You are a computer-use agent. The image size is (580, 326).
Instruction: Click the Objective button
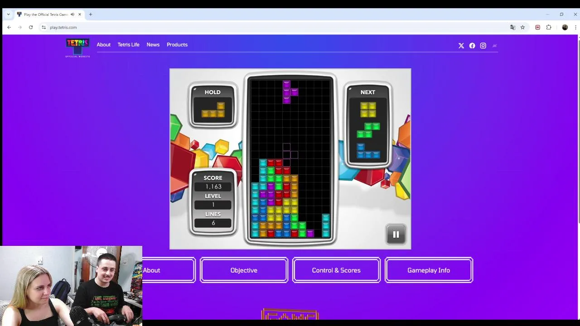244,270
